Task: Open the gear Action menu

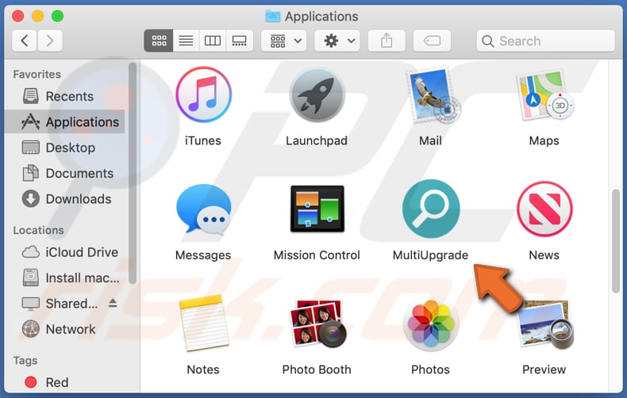Action: (337, 40)
